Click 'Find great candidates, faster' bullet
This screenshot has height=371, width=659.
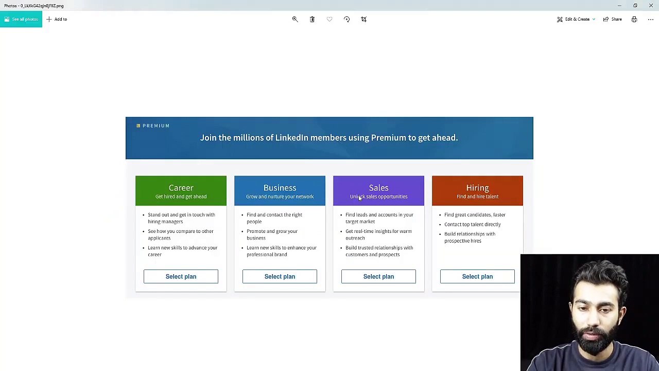[475, 215]
